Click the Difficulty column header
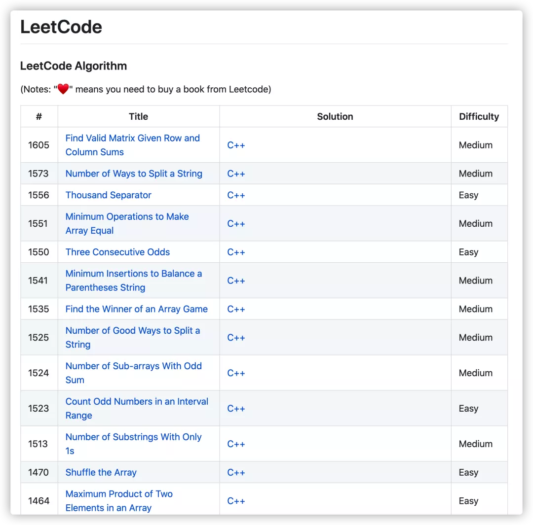This screenshot has height=525, width=533. point(479,117)
